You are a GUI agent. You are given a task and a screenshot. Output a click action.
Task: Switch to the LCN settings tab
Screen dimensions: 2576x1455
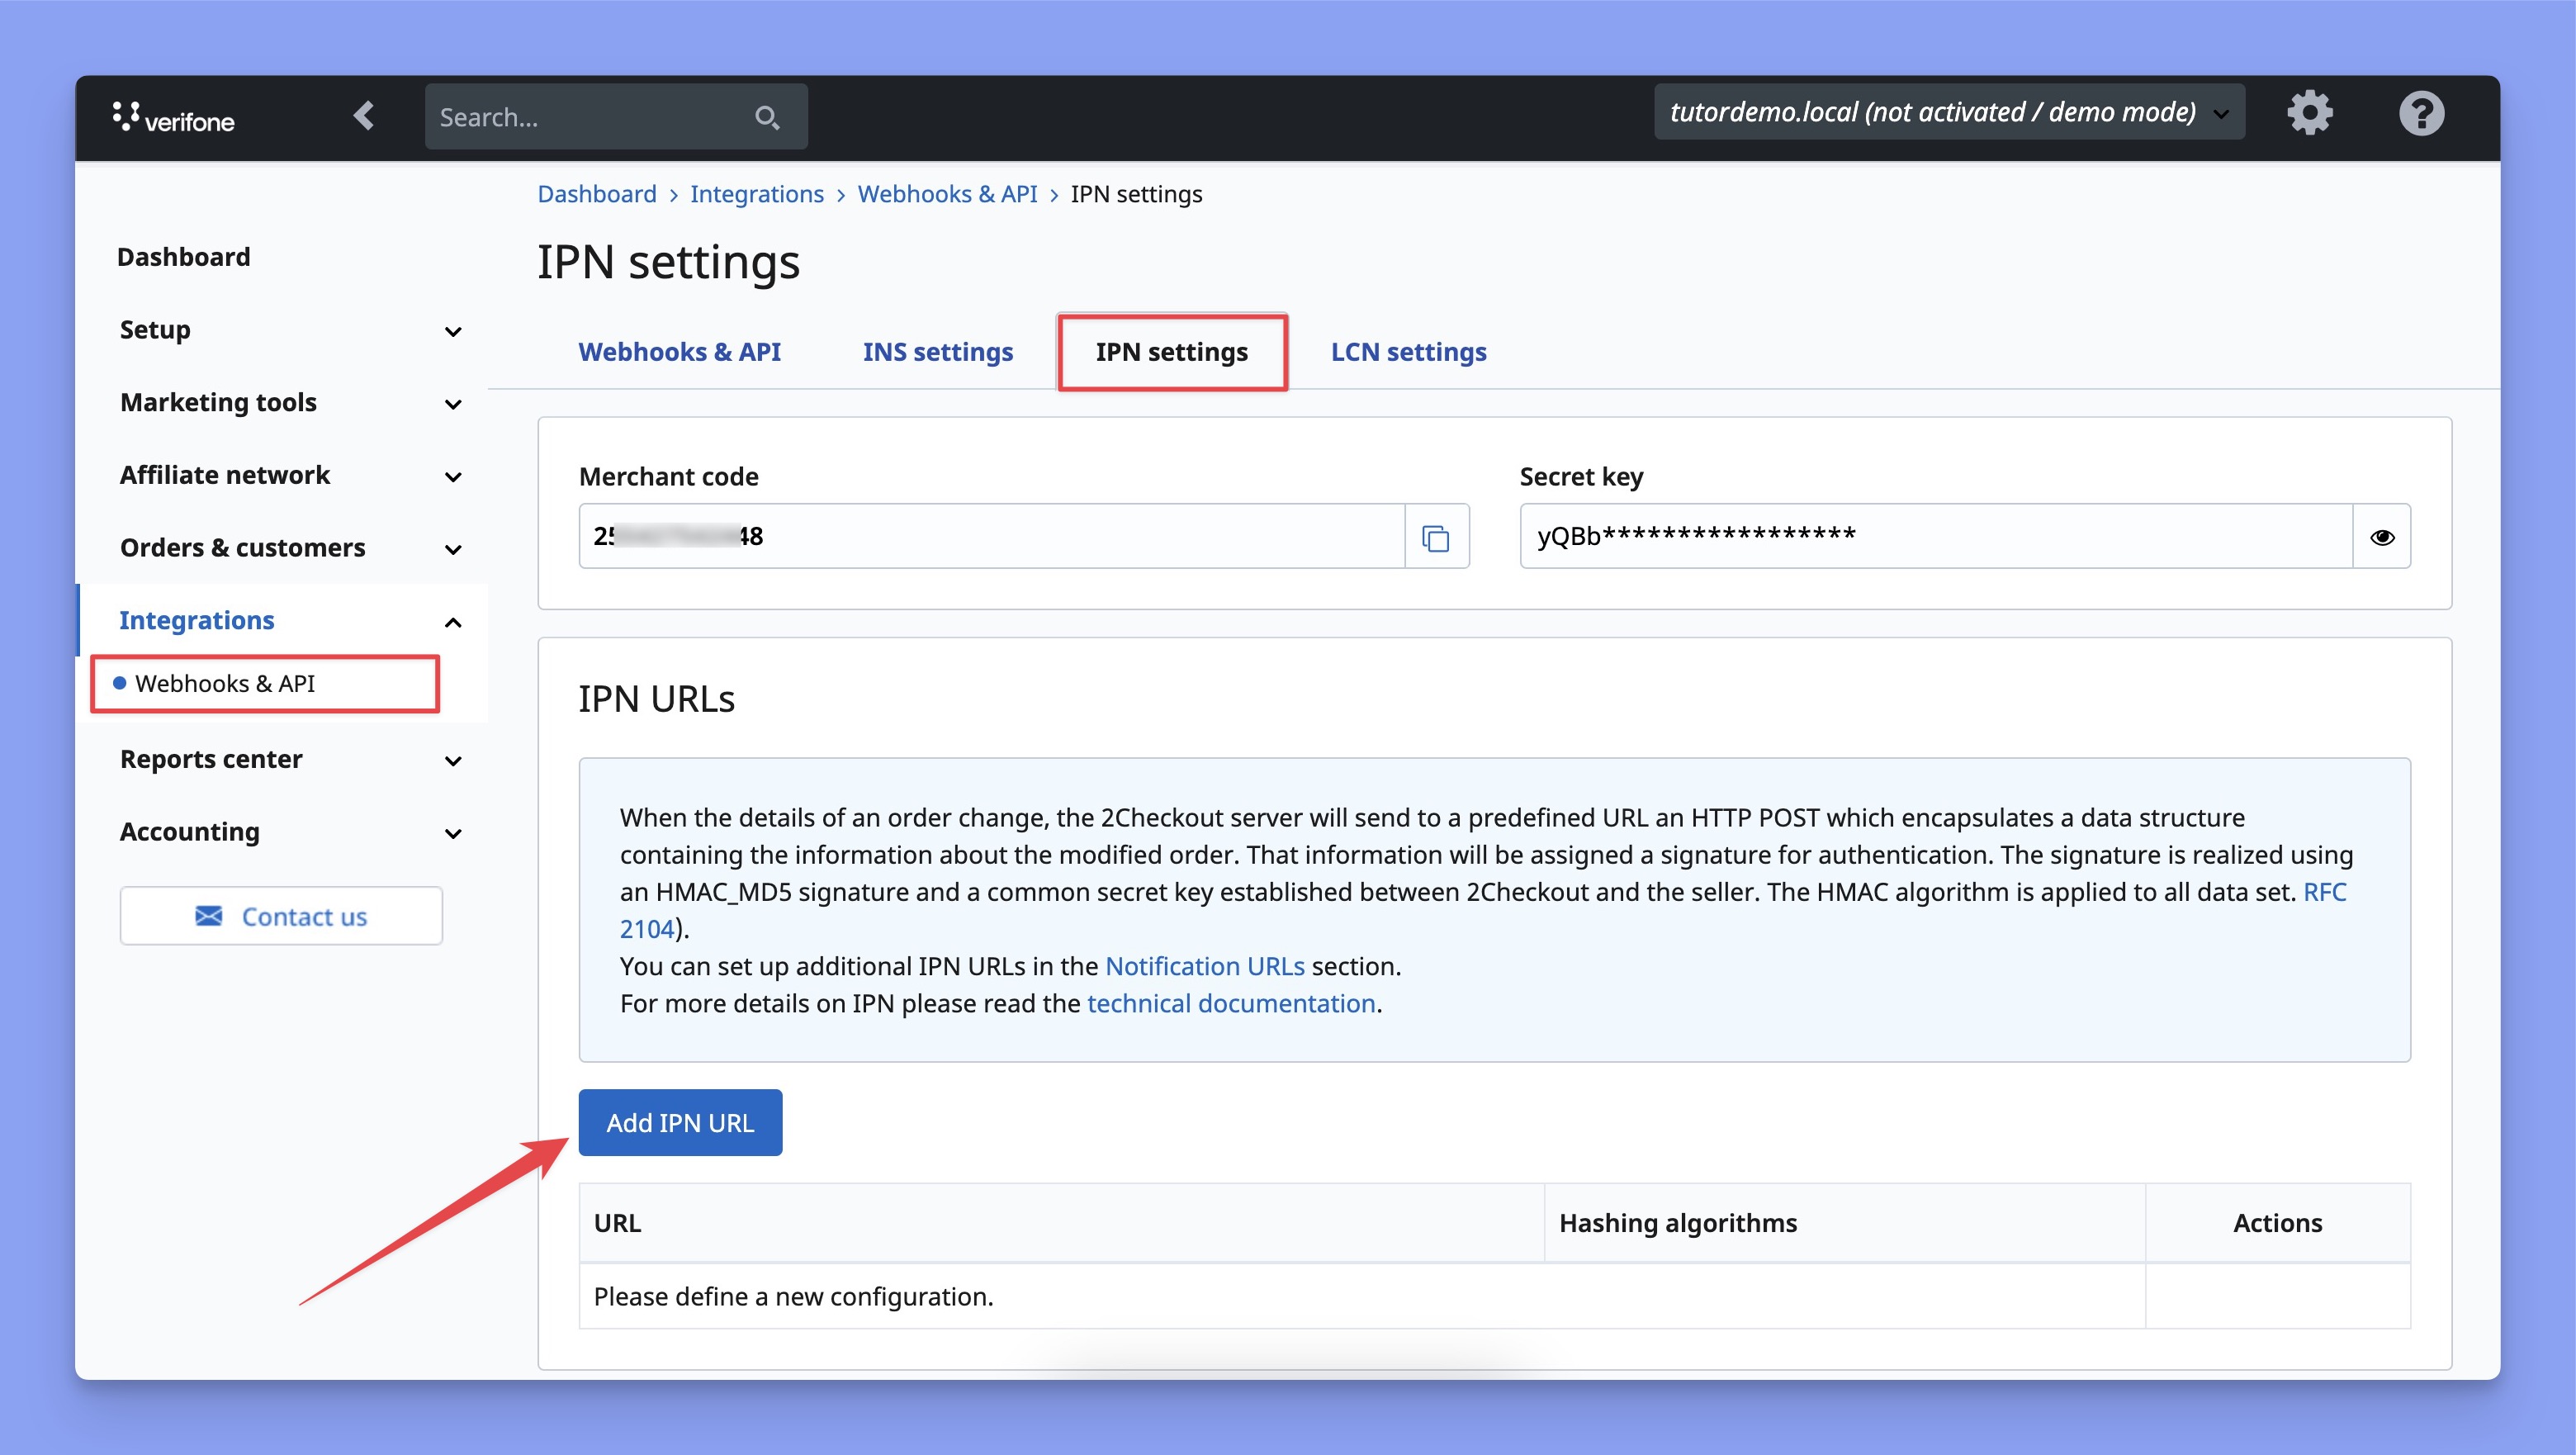[1408, 352]
